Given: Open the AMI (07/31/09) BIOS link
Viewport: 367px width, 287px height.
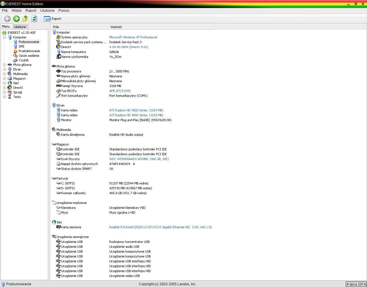Looking at the screenshot, I should (x=120, y=91).
